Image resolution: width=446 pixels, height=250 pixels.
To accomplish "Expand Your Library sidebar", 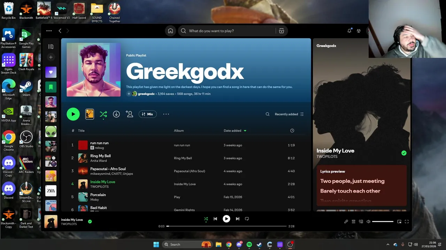I will click(x=51, y=47).
